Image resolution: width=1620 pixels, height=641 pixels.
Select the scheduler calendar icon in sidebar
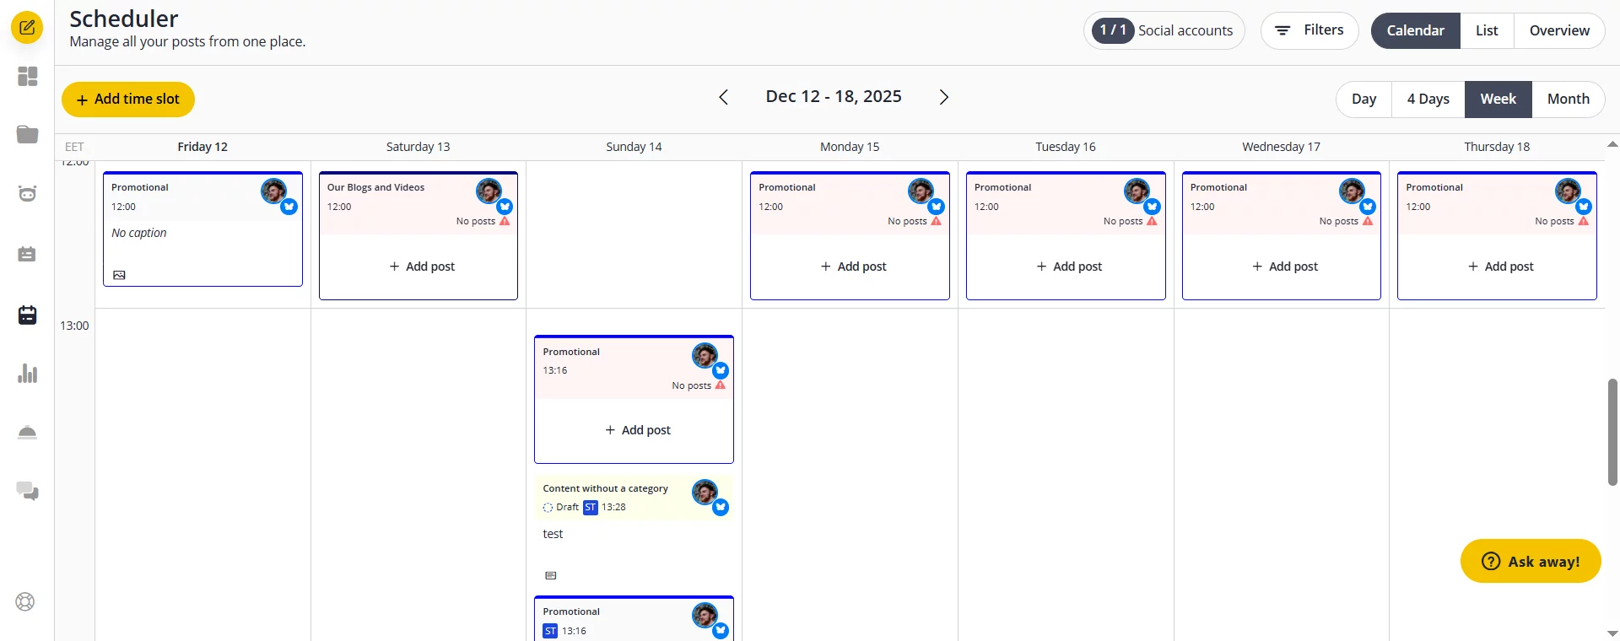[x=27, y=315]
